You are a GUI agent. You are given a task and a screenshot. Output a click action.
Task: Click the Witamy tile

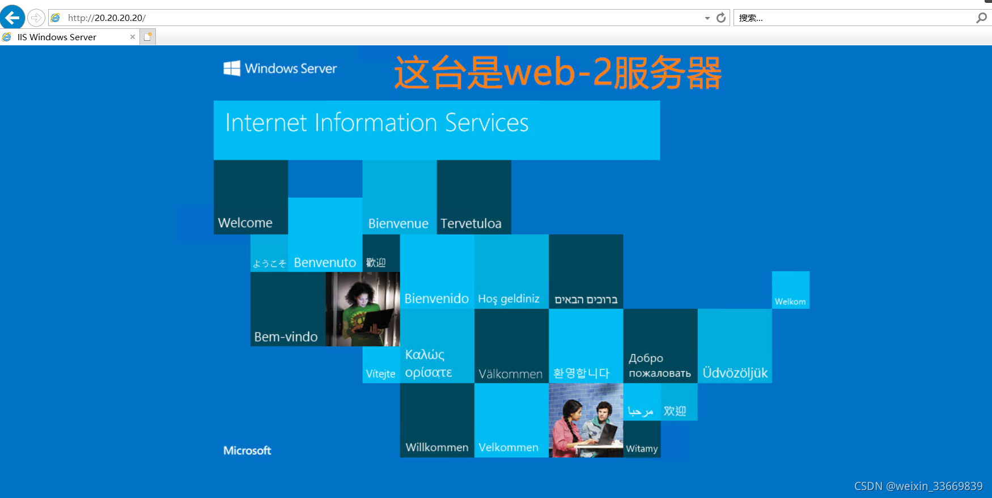[642, 439]
